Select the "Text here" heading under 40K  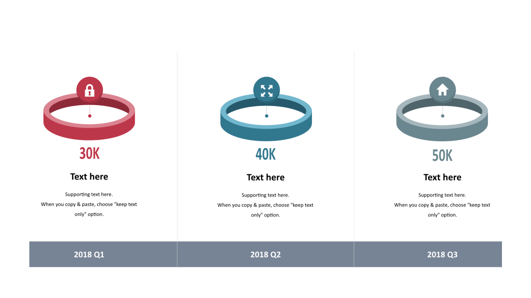(x=265, y=178)
